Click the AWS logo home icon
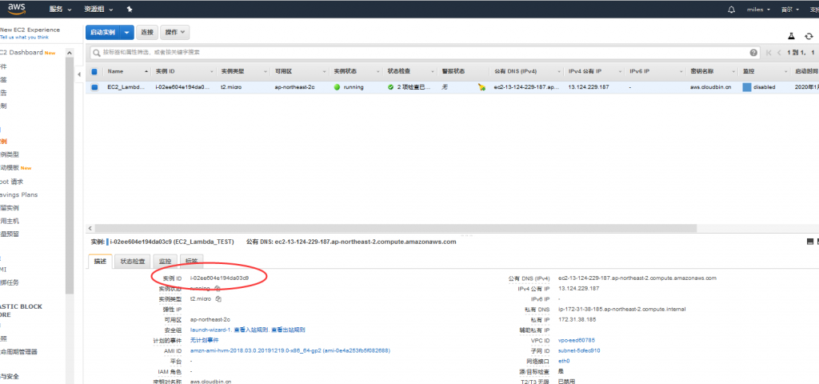The height and width of the screenshot is (384, 819). click(17, 9)
